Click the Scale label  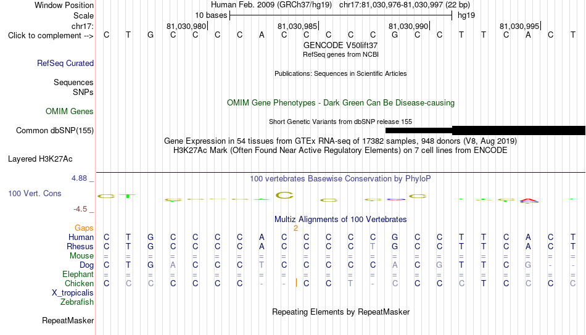coord(84,15)
